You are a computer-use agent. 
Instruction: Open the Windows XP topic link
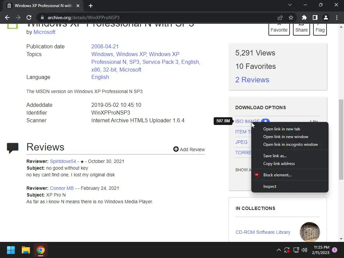(x=131, y=54)
